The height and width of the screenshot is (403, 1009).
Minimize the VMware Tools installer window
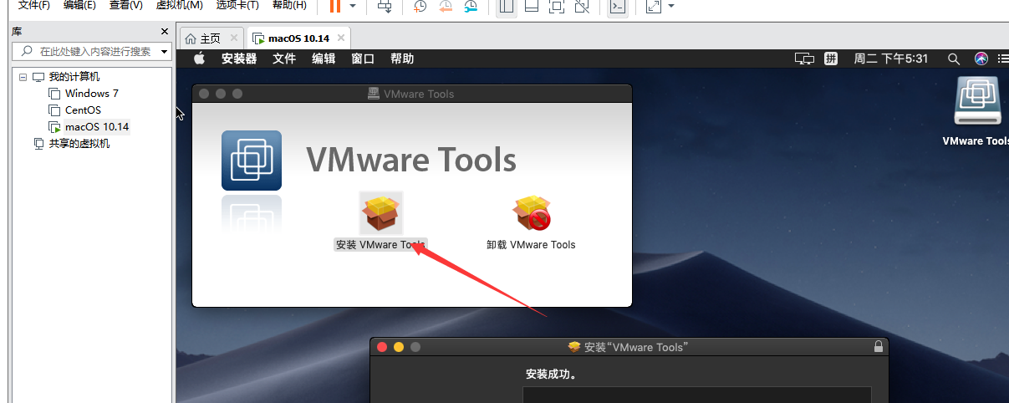(x=399, y=346)
